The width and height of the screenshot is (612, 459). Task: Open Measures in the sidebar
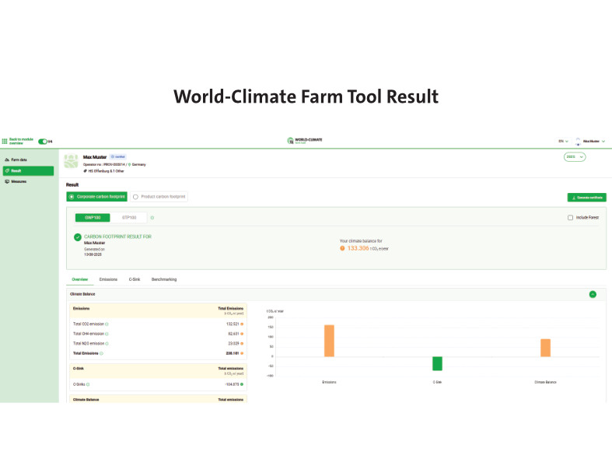click(x=18, y=181)
